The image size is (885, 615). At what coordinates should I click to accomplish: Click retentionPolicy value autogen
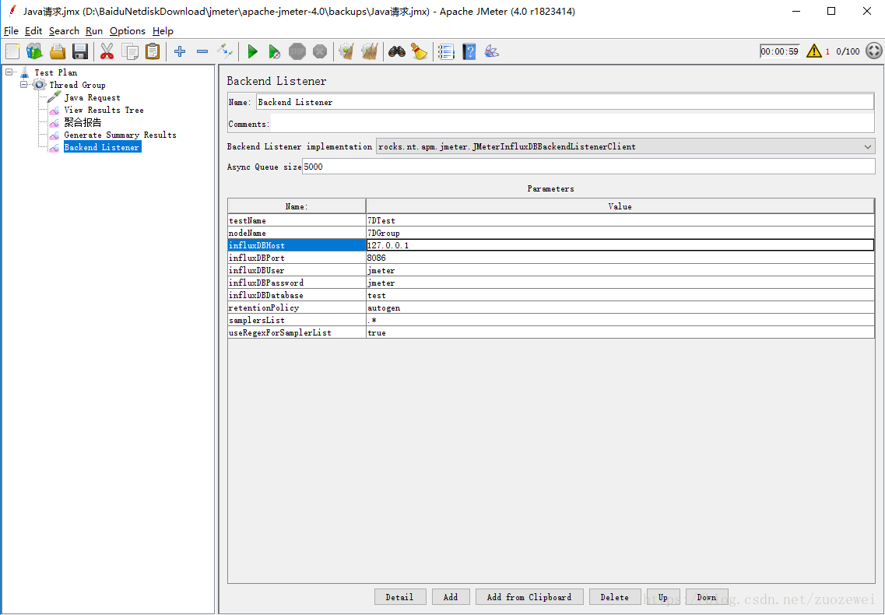coord(620,307)
